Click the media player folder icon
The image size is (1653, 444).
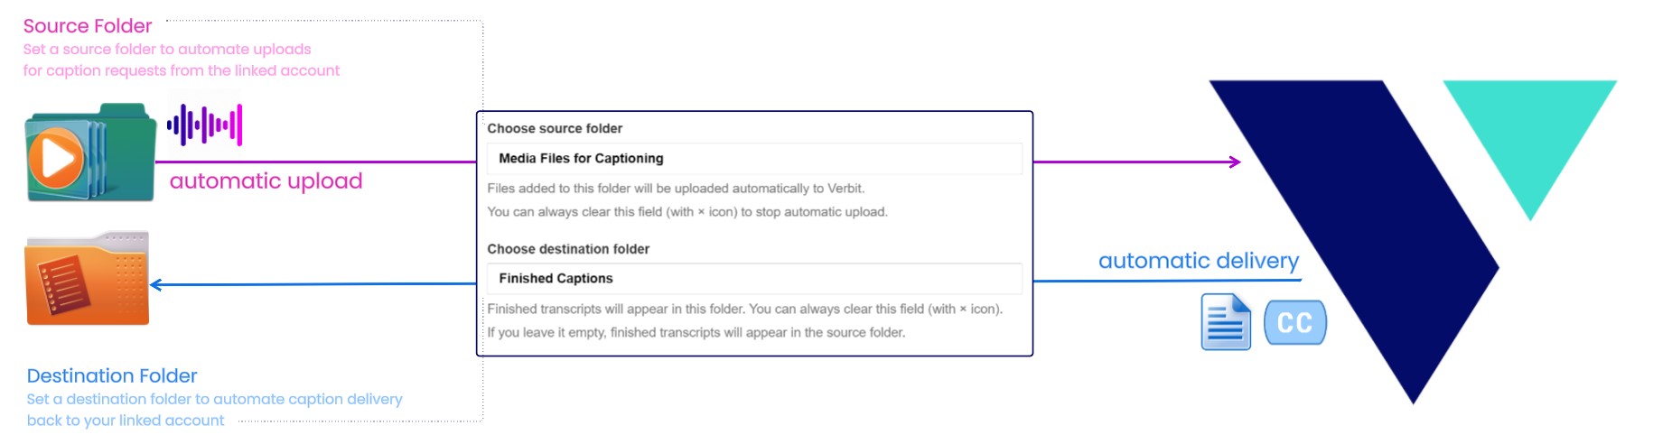click(90, 153)
